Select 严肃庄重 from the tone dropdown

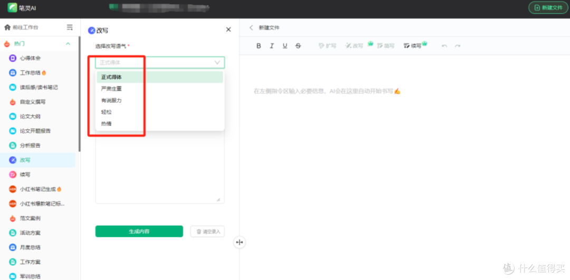coord(111,89)
